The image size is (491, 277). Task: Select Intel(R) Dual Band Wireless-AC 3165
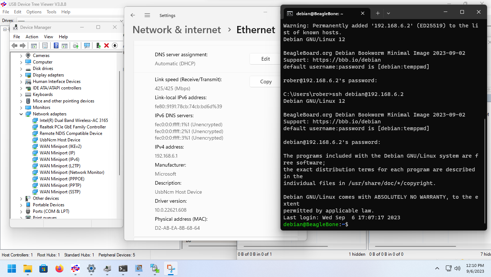point(74,120)
